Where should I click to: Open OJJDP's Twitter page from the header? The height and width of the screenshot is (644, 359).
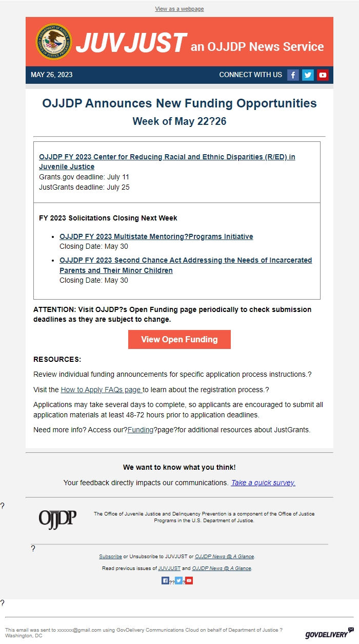(x=308, y=75)
